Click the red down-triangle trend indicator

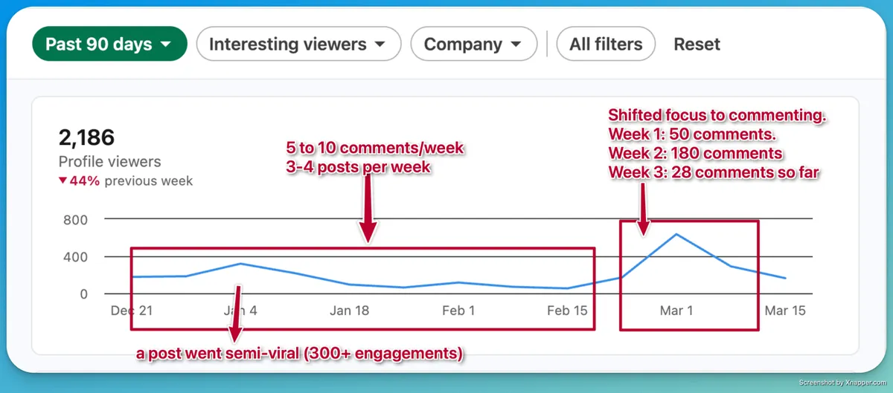tap(64, 181)
